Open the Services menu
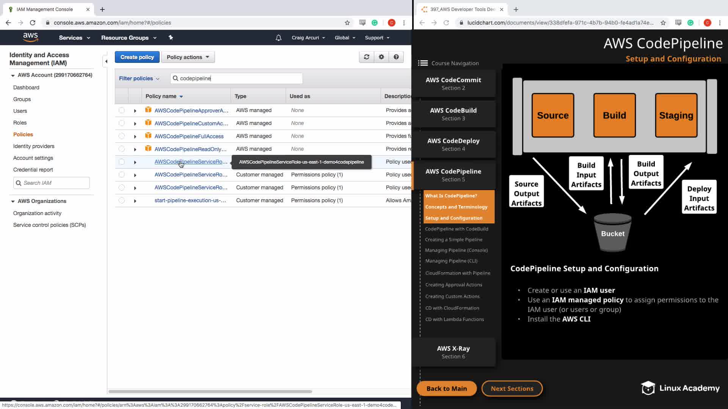The height and width of the screenshot is (409, 728). coord(74,38)
